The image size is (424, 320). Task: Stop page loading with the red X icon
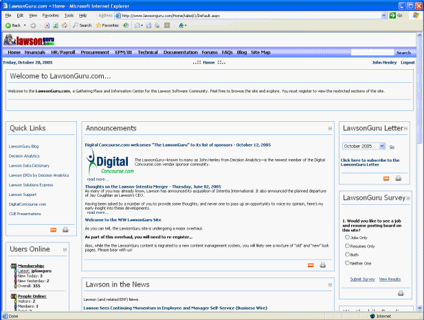47,25
